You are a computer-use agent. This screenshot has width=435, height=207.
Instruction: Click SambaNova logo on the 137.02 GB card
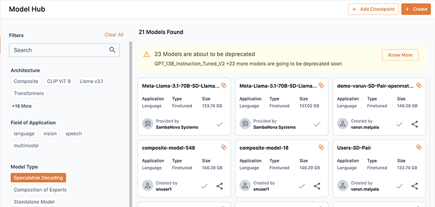[245, 124]
